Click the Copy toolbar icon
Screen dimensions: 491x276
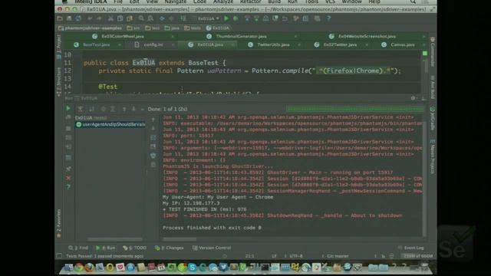(x=120, y=18)
